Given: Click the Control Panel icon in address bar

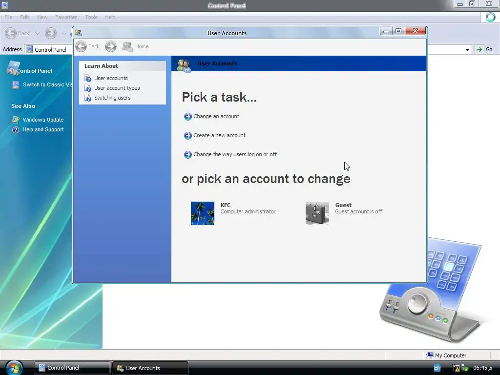Looking at the screenshot, I should pos(29,49).
